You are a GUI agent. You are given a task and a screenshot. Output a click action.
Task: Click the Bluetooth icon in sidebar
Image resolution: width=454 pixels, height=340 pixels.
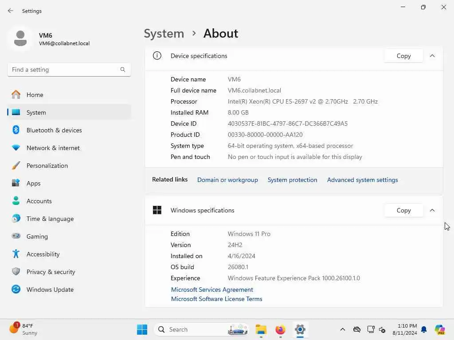(x=16, y=130)
